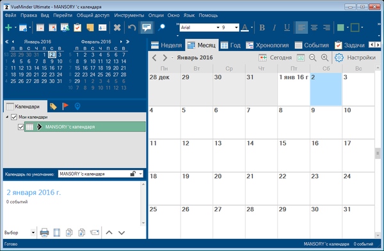Image resolution: width=384 pixels, height=251 pixels.
Task: Click the yellow sticky note icon
Action: pos(90,27)
